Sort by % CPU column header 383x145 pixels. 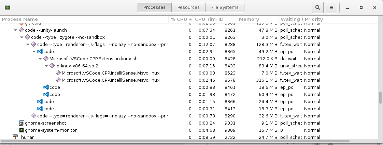(181, 19)
